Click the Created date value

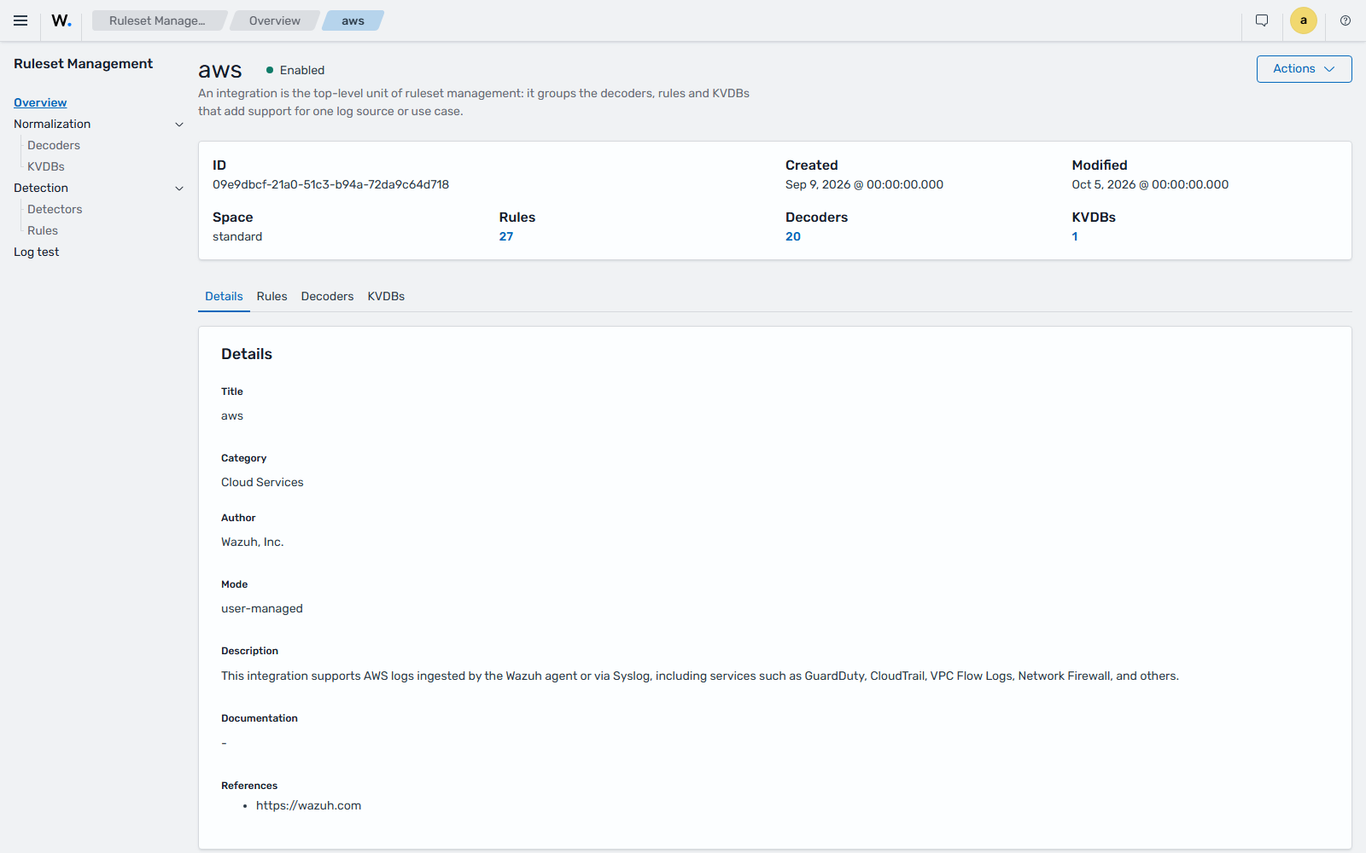click(x=864, y=184)
